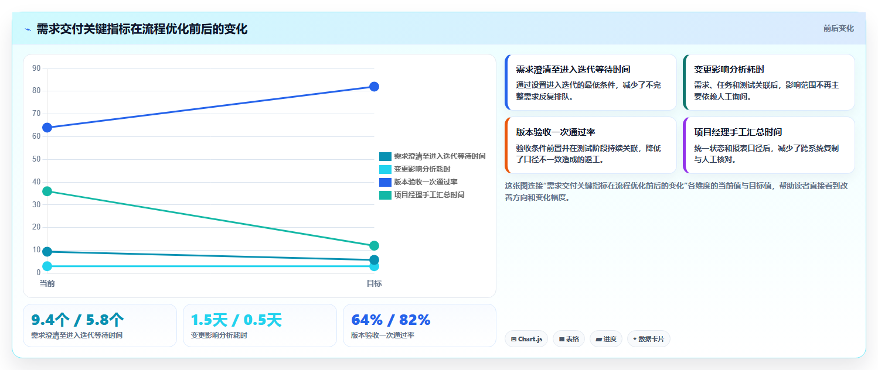The image size is (878, 370).
Task: Toggle 变更影响分析耗时 legend swatch
Action: 385,169
